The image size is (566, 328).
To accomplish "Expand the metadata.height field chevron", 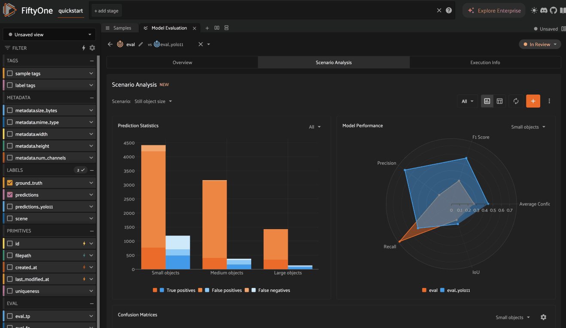I will (91, 146).
